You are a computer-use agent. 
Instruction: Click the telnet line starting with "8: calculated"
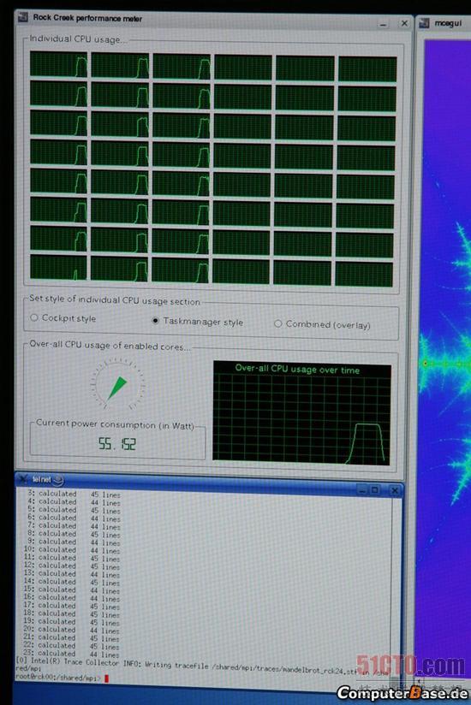(74, 534)
